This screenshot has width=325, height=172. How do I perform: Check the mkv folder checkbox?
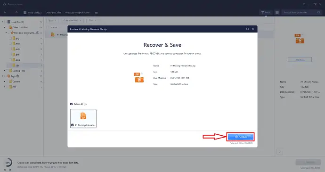(x=10, y=43)
